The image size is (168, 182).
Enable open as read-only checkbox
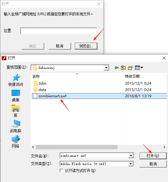(x=61, y=171)
